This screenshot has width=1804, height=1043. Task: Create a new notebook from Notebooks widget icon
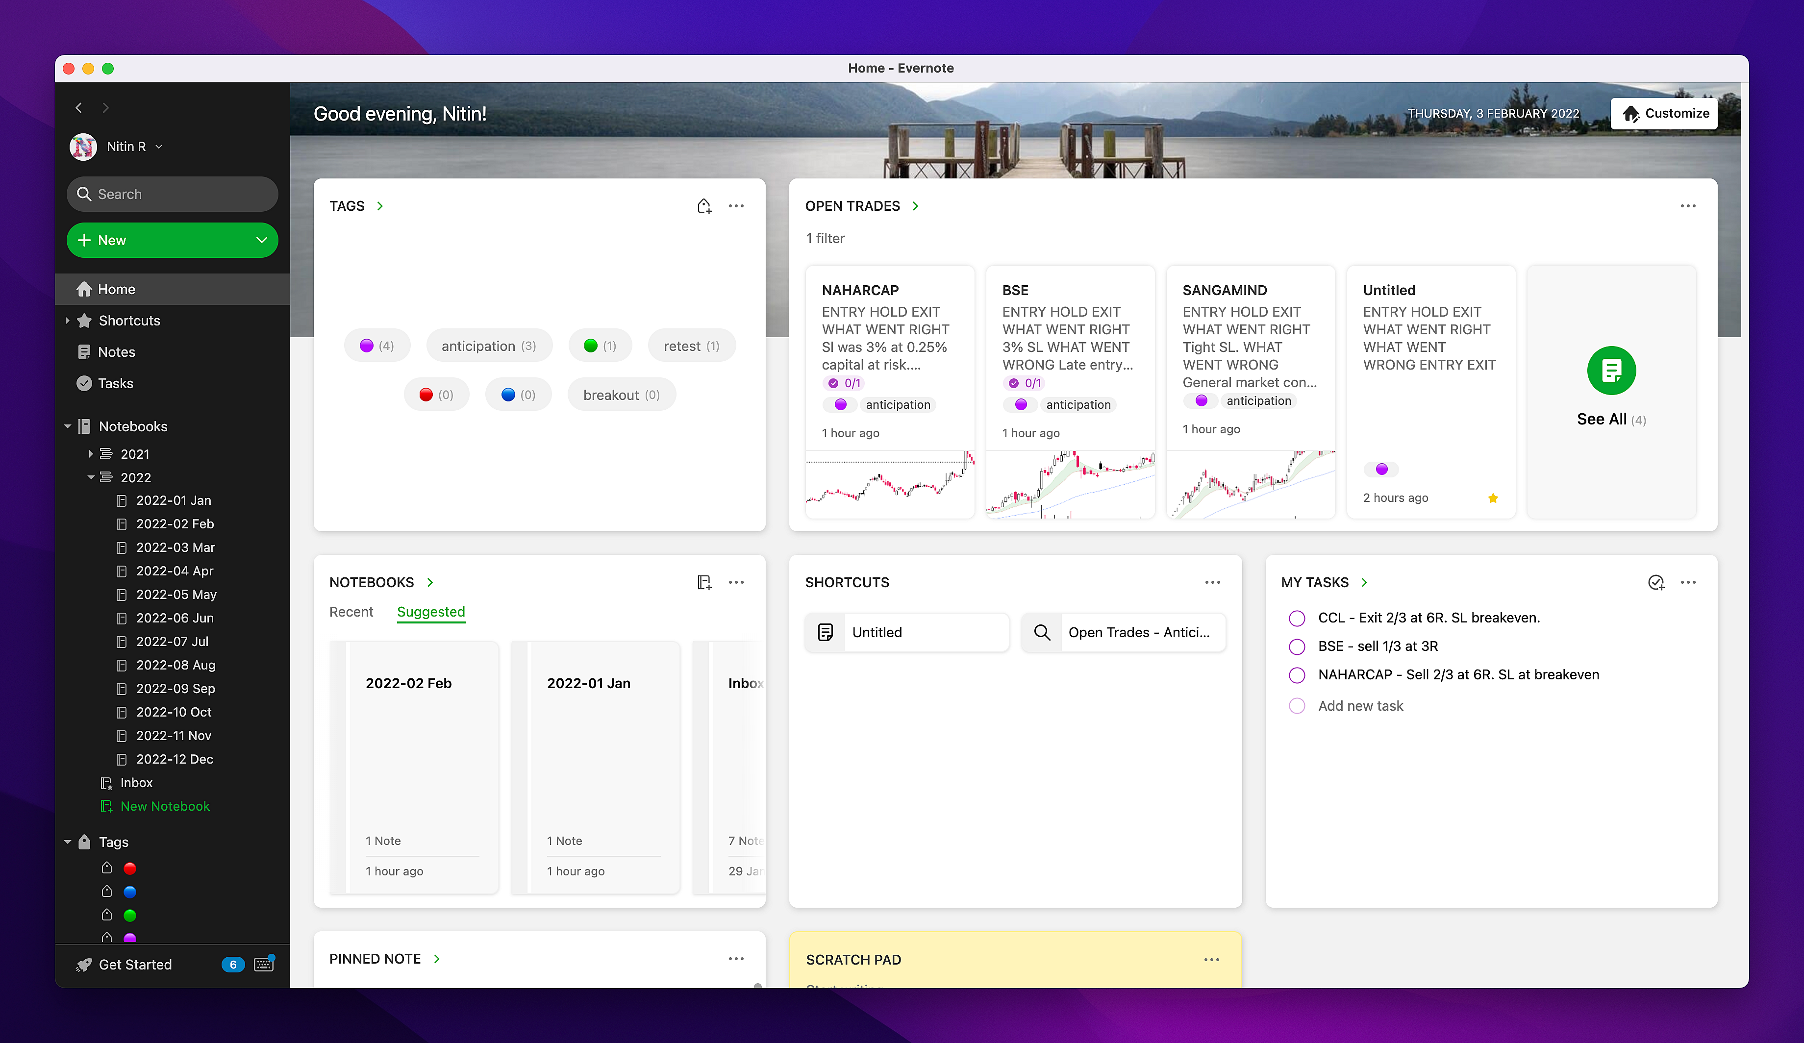click(x=704, y=583)
